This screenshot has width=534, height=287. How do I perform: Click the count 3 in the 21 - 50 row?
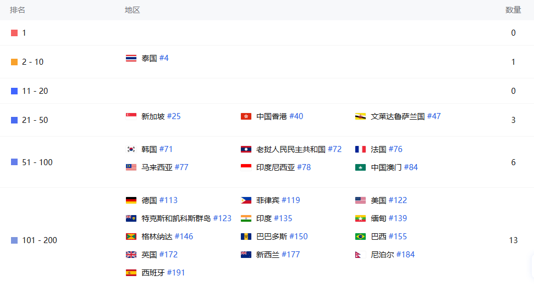513,120
